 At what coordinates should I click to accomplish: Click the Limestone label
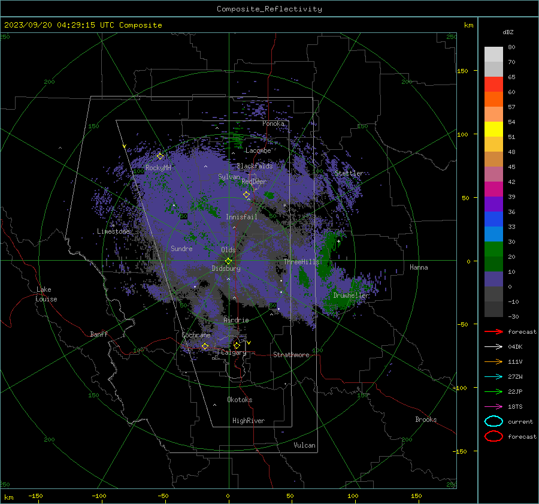pos(113,231)
